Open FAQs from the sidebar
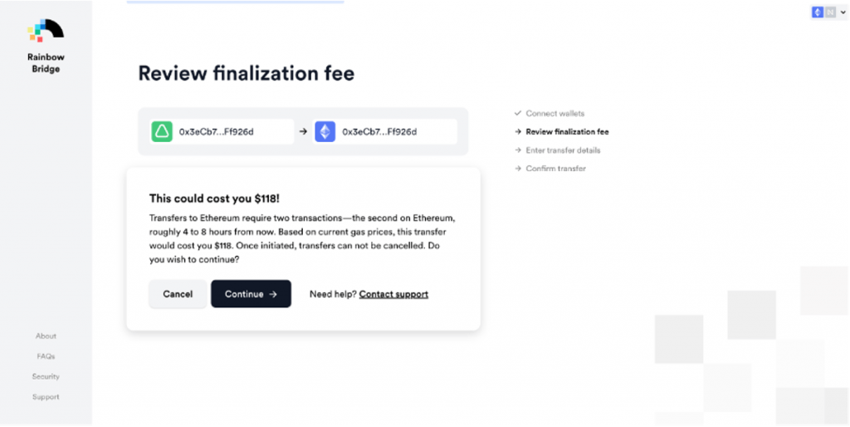Viewport: 850px width, 427px height. pyautogui.click(x=46, y=356)
